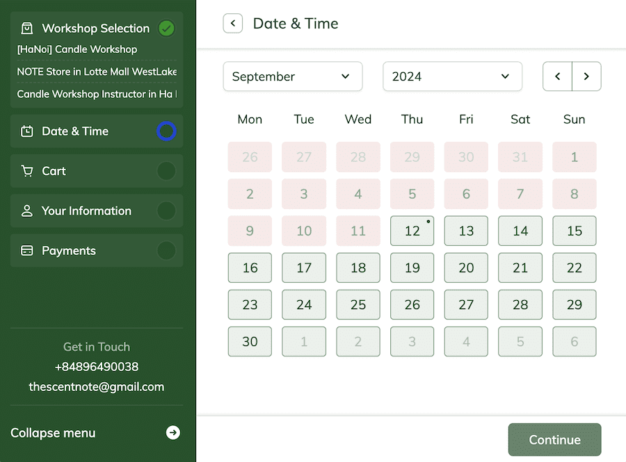Click the Date & Time step circle indicator

(166, 131)
